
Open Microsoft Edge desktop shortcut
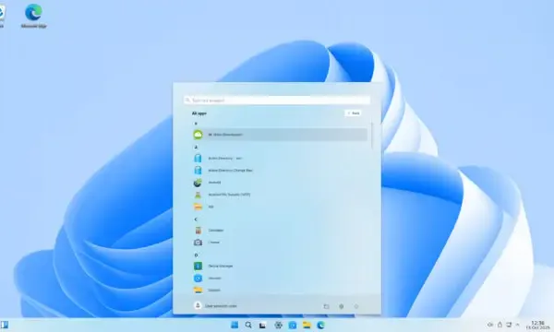(x=33, y=16)
